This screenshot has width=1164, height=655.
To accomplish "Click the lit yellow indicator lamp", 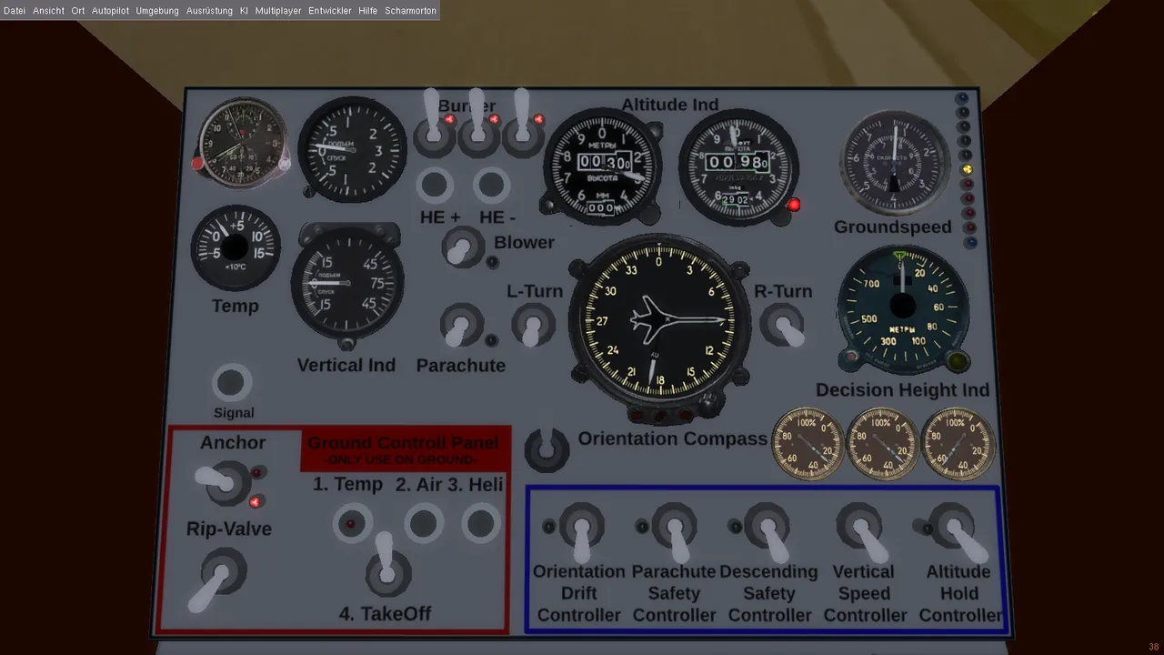I will point(966,169).
